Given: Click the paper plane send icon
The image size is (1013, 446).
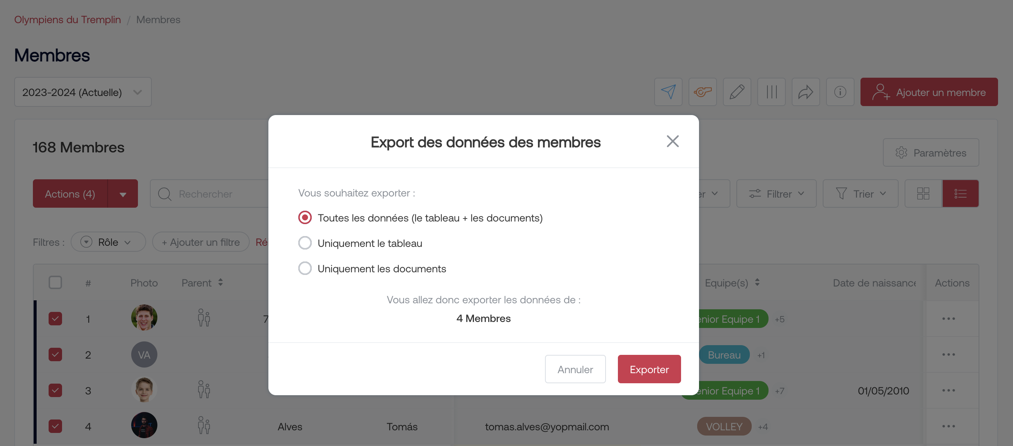Looking at the screenshot, I should pos(668,92).
